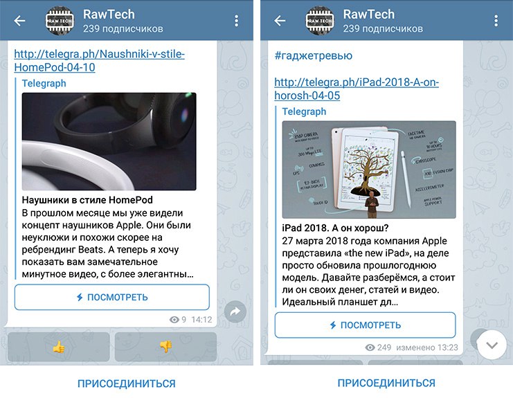513x398 pixels.
Task: Tap back arrow in left chat header
Action: pyautogui.click(x=19, y=21)
